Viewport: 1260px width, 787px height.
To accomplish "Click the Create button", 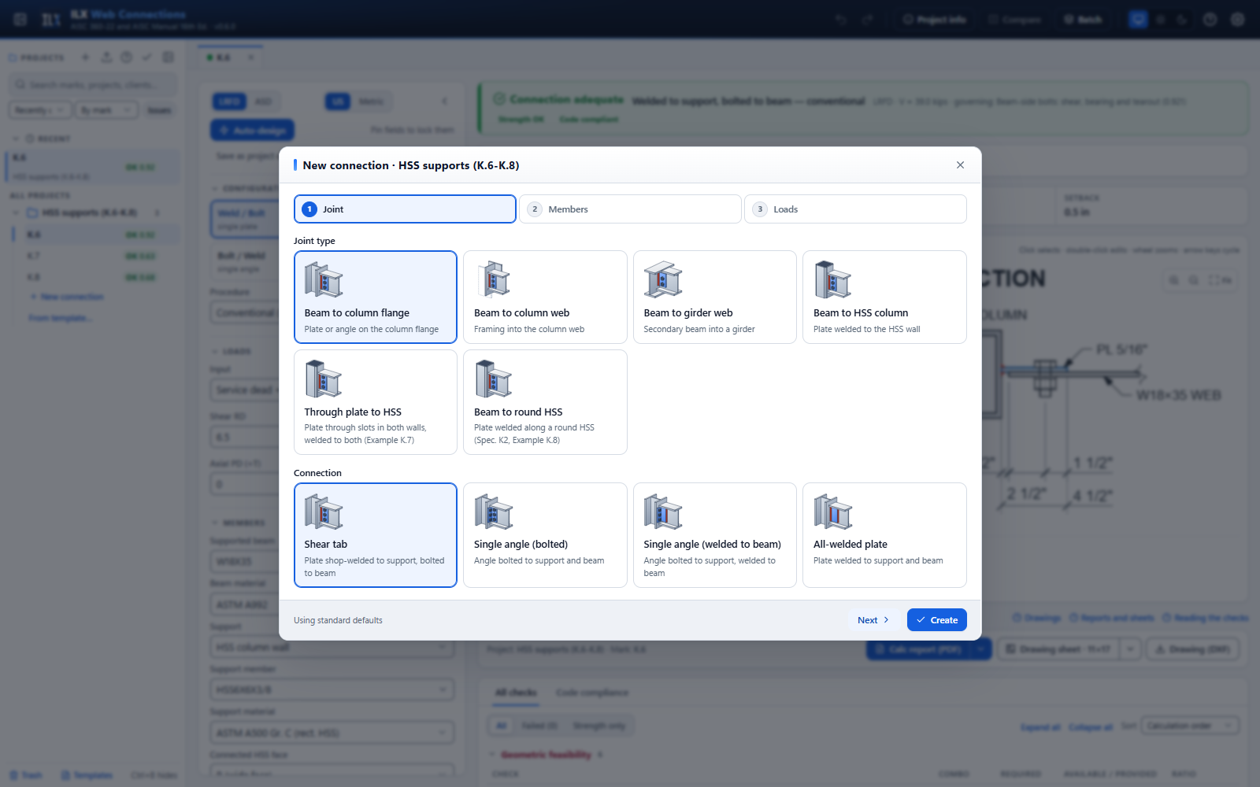I will pos(937,620).
